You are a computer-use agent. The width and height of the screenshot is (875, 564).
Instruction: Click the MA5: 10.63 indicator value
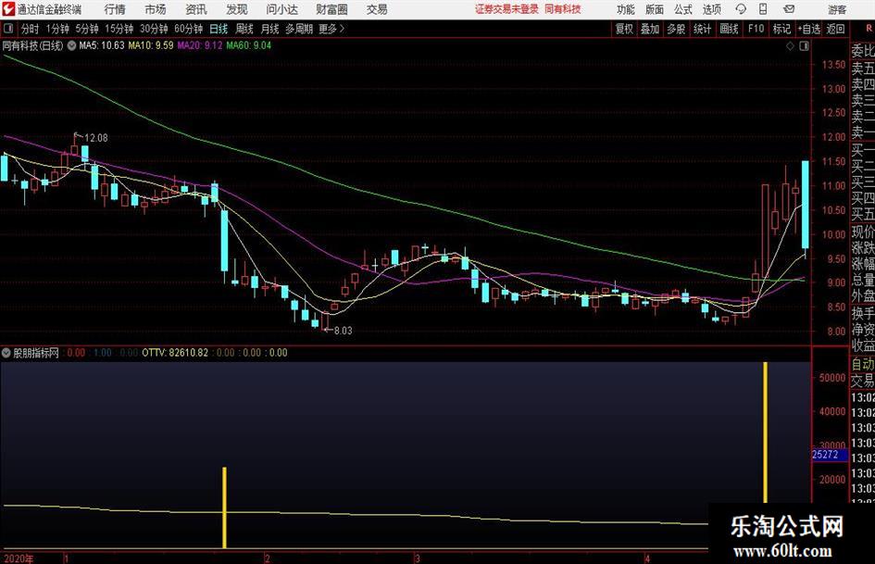(x=102, y=45)
